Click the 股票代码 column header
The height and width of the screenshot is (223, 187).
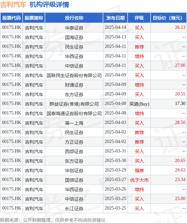11,18
